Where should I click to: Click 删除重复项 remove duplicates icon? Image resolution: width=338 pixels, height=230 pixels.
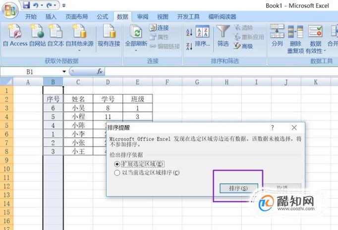click(x=295, y=39)
